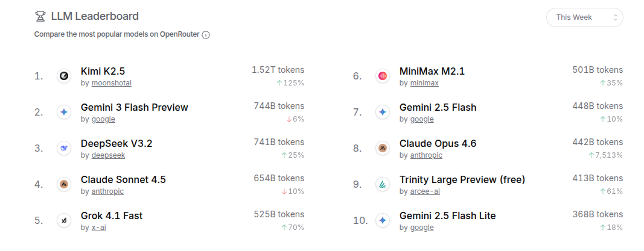This screenshot has height=251, width=644.
Task: Visit the x-ai provider link
Action: tap(99, 228)
